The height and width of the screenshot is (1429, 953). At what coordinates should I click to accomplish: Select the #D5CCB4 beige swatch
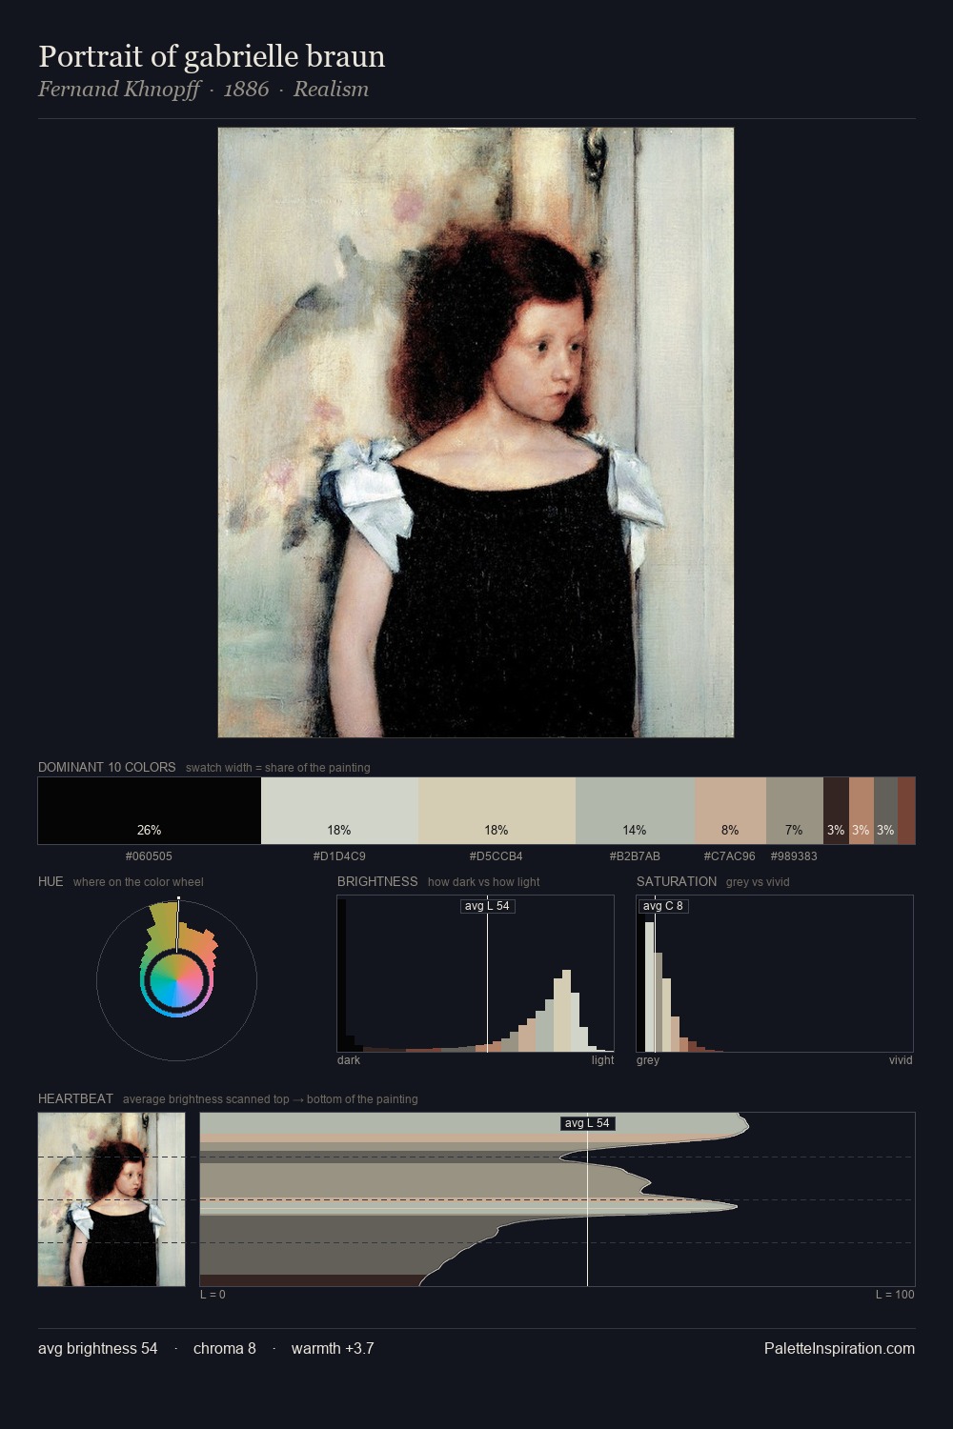click(x=497, y=811)
